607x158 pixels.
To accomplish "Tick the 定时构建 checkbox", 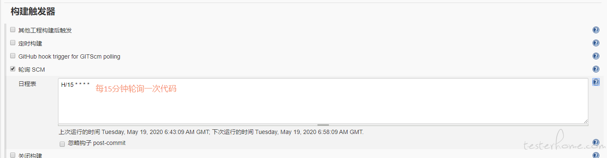I will tap(13, 43).
